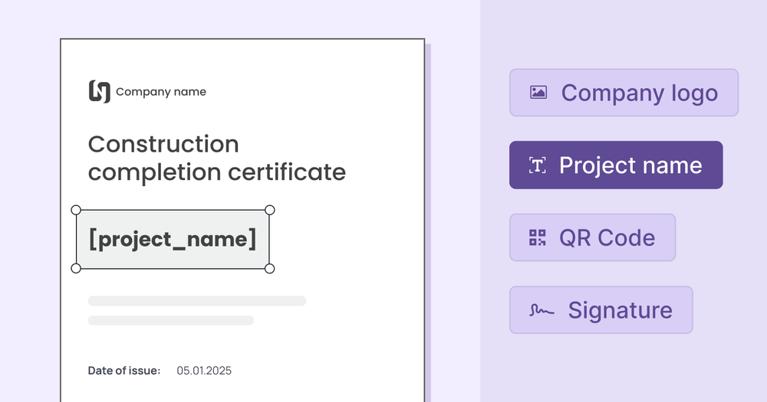Click the QR code icon
Screen dimensions: 767x402
[538, 237]
